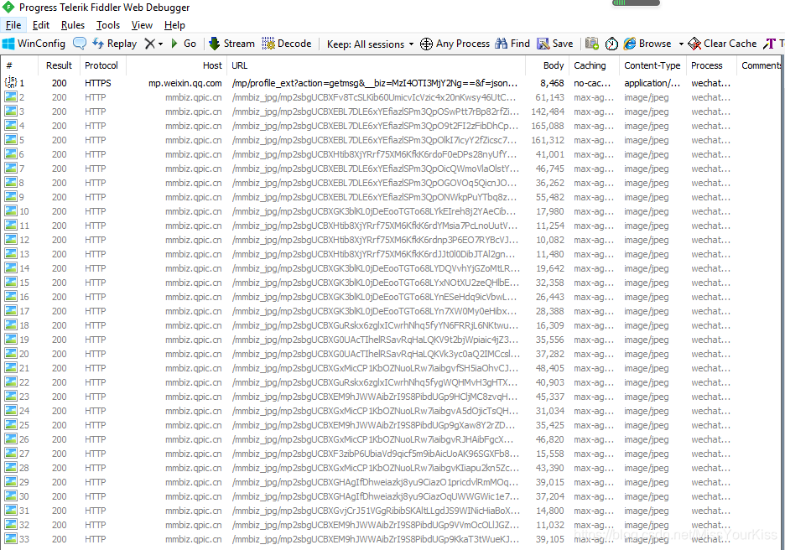Select the image icon of session 24
785x550 pixels.
click(11, 410)
